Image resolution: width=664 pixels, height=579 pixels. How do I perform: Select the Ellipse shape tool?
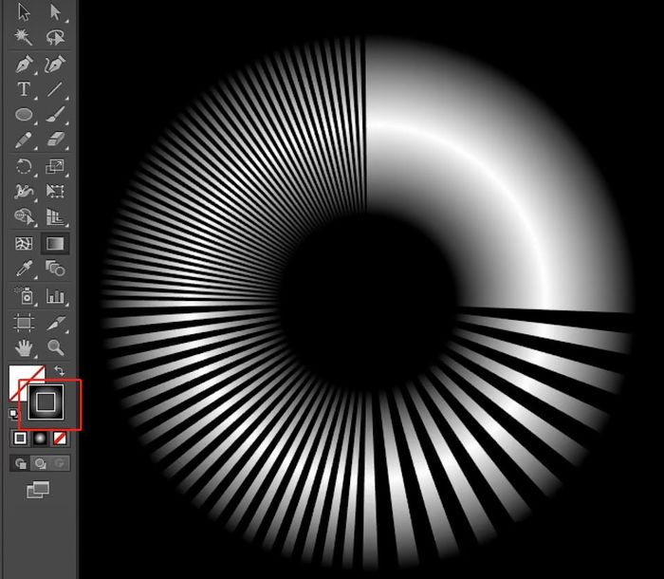click(24, 115)
